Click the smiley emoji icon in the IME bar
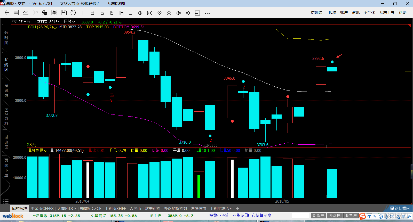 tap(381, 217)
